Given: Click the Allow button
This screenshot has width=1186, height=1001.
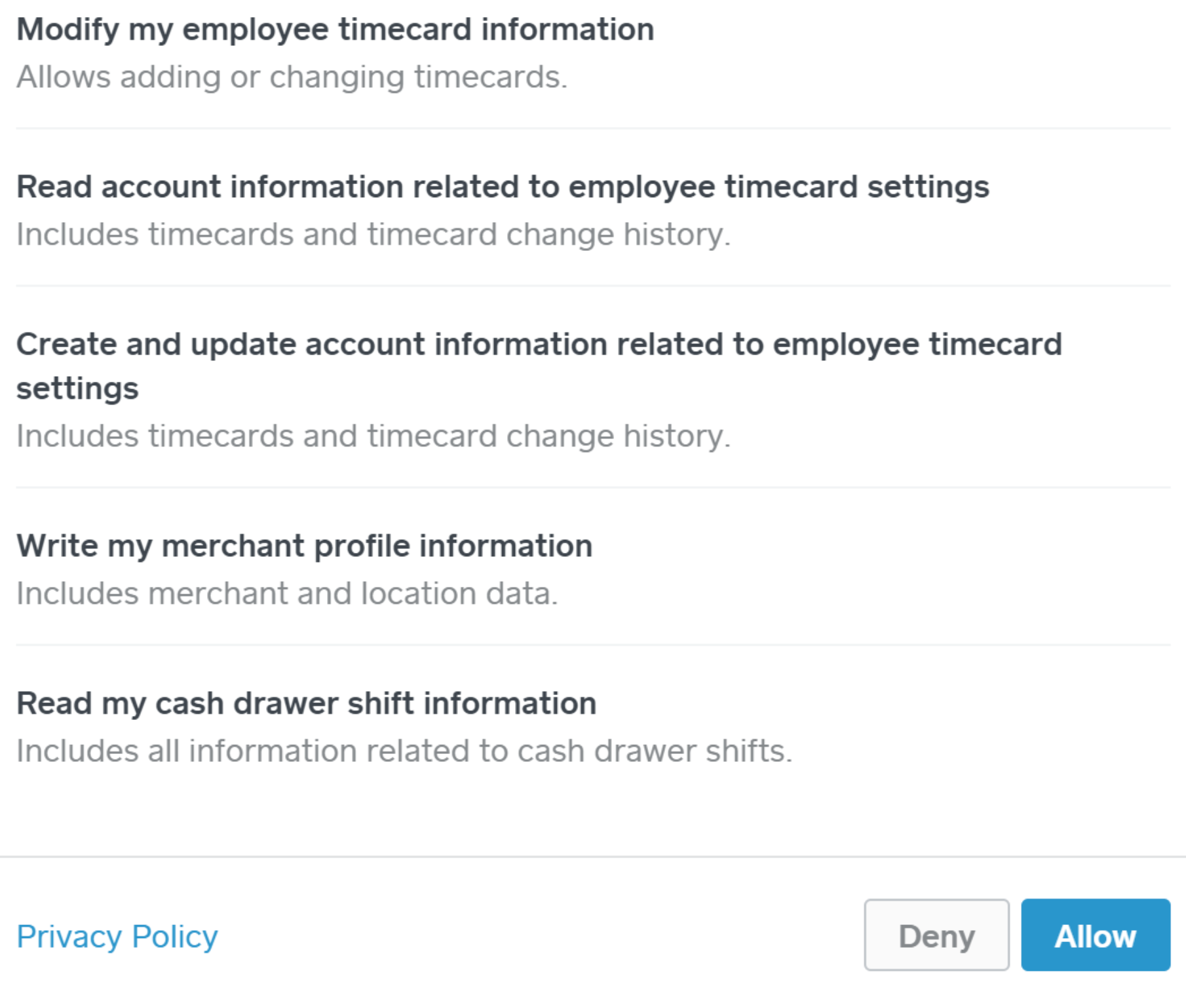Looking at the screenshot, I should 1095,935.
